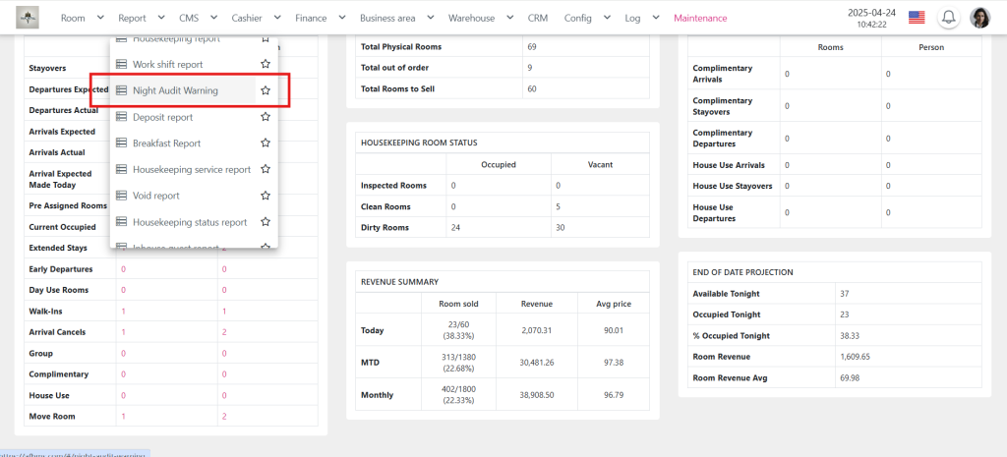Click the US flag language icon
Screen dimensions: 1007x457
[917, 18]
